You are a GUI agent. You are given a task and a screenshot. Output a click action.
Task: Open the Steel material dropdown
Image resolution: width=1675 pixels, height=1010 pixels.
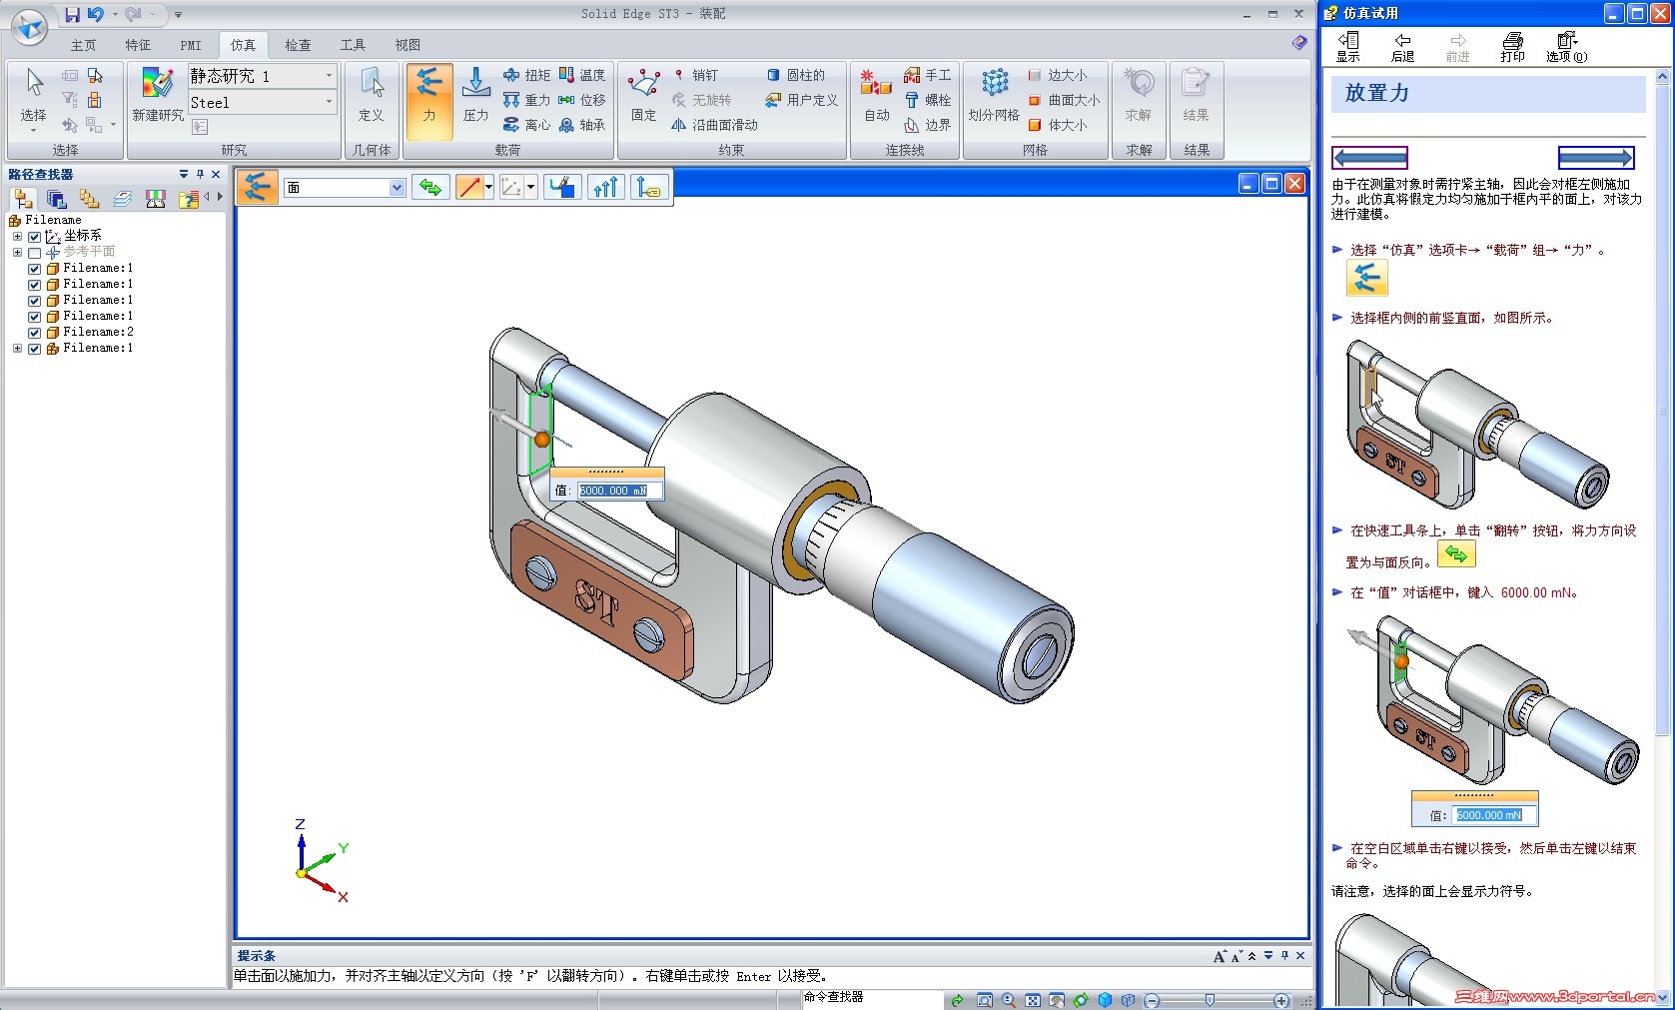point(329,102)
